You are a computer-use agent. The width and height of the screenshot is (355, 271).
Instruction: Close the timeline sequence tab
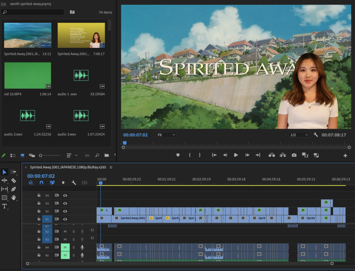point(26,167)
